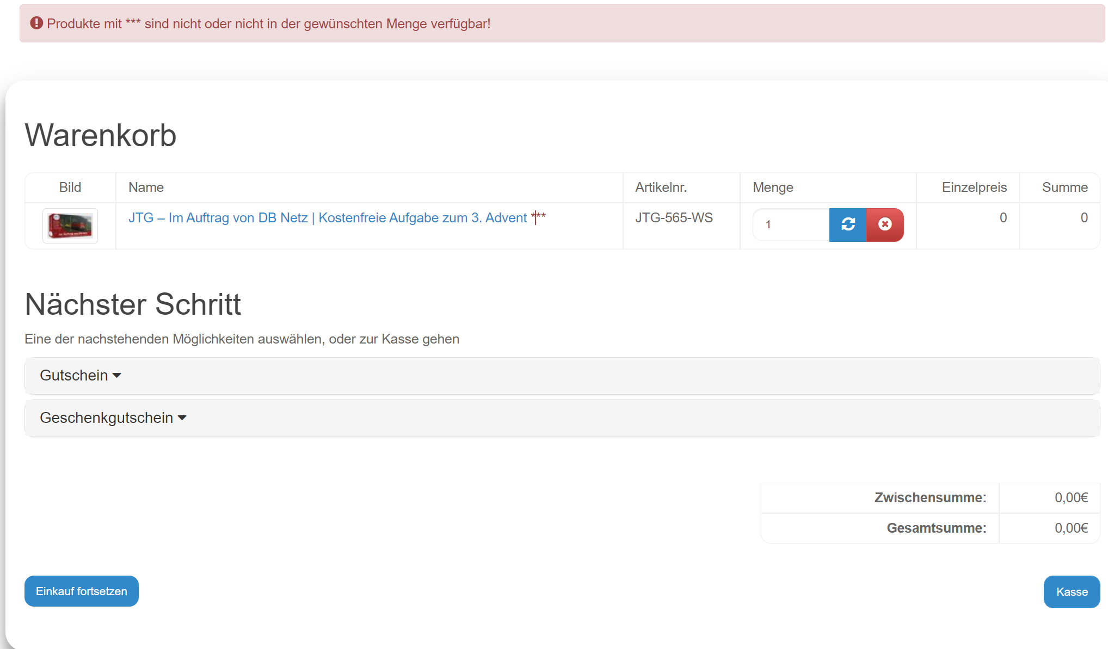
Task: Click the Einzelpreis column header
Action: (x=974, y=188)
